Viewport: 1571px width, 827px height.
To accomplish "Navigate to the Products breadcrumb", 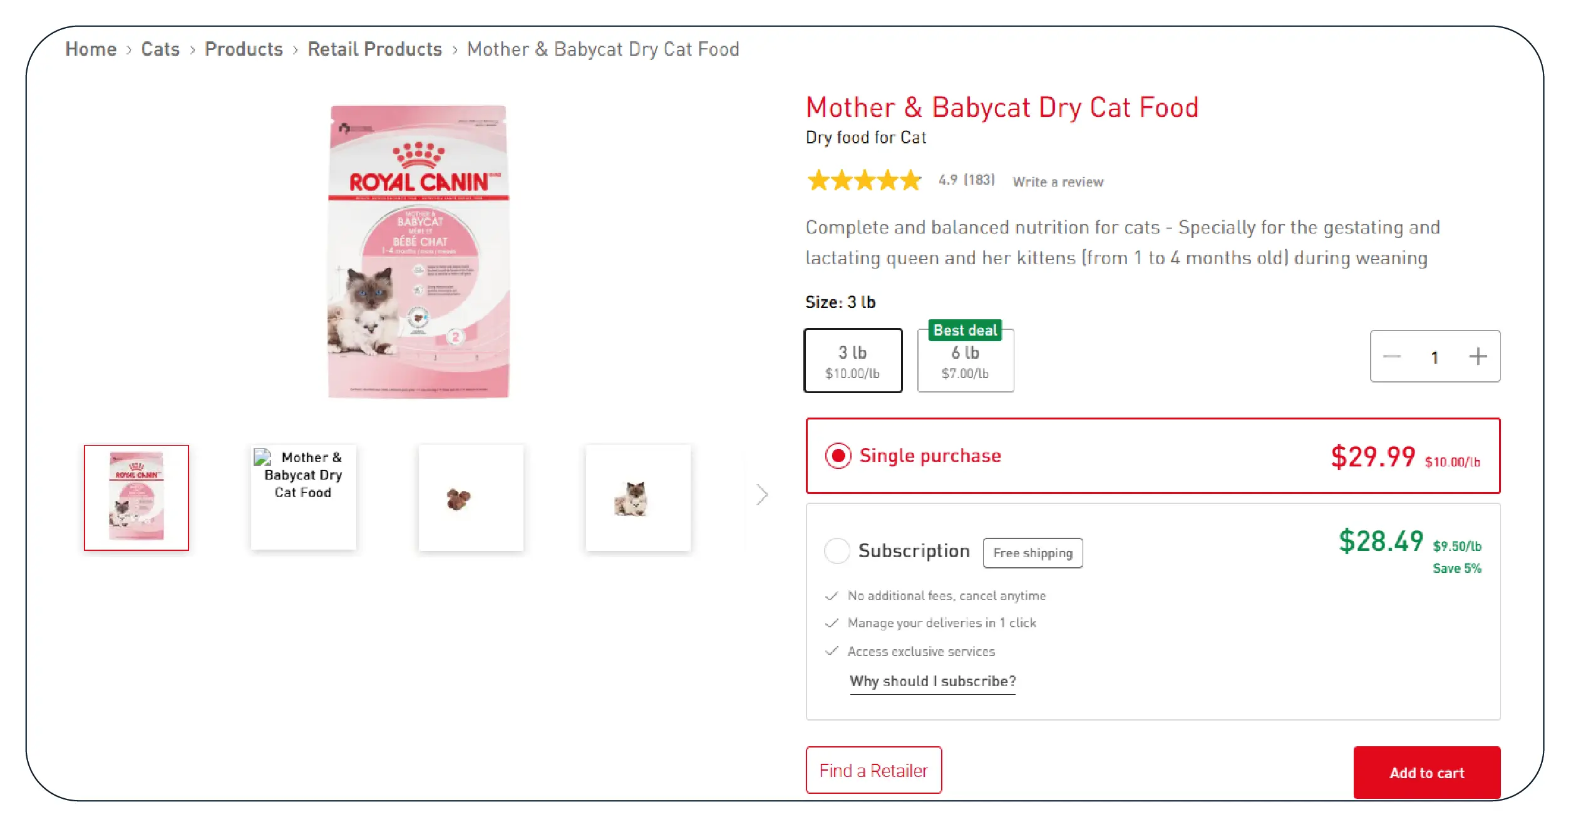I will [244, 49].
